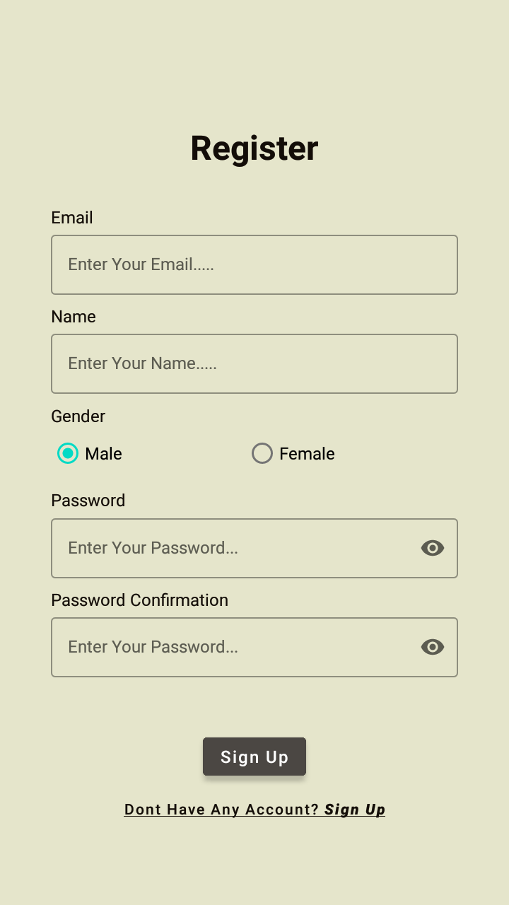
Task: Click the Password entry box
Action: click(x=212, y=548)
